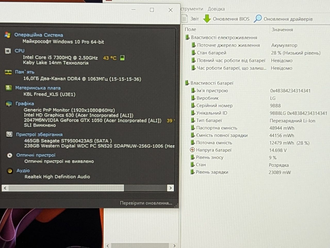
Task: Select the Повний час роботи від батареї row
Action: [x=228, y=61]
